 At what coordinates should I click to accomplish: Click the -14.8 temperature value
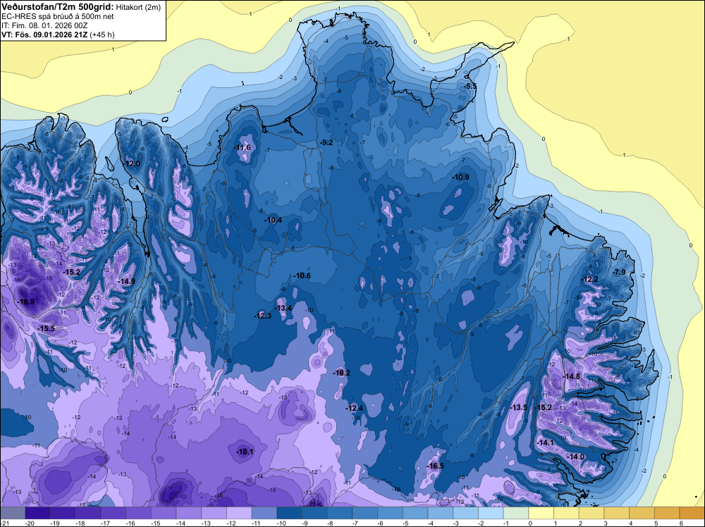572,376
